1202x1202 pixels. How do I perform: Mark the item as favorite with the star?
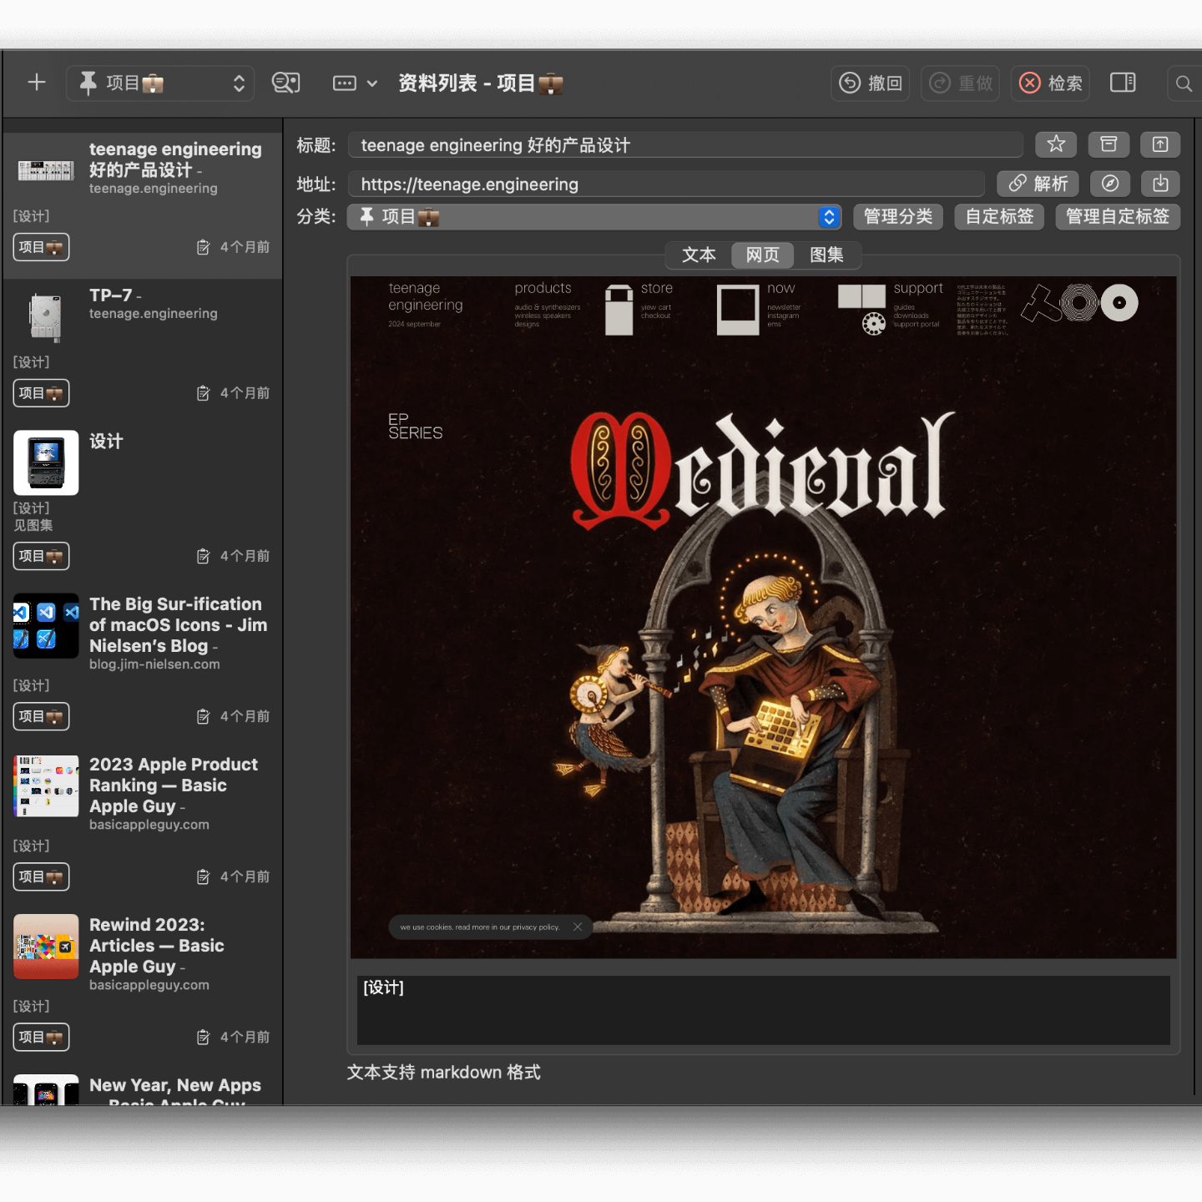[1056, 144]
